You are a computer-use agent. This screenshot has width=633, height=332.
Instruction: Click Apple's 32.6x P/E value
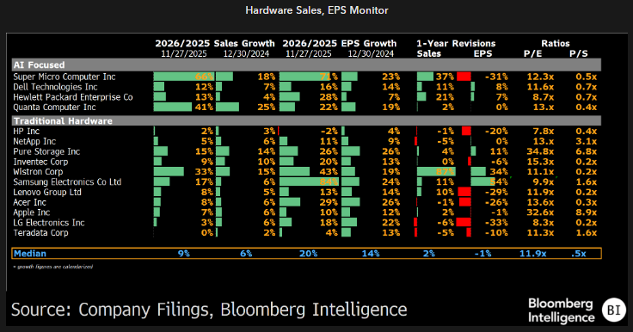click(540, 212)
